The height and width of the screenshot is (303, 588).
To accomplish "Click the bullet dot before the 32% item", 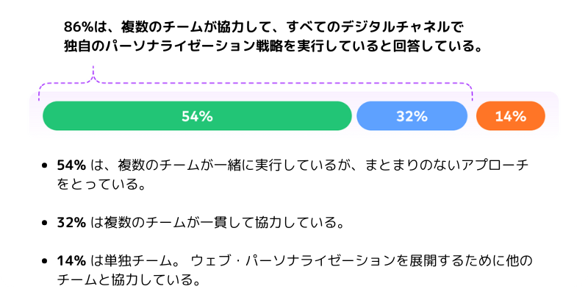I will click(46, 222).
